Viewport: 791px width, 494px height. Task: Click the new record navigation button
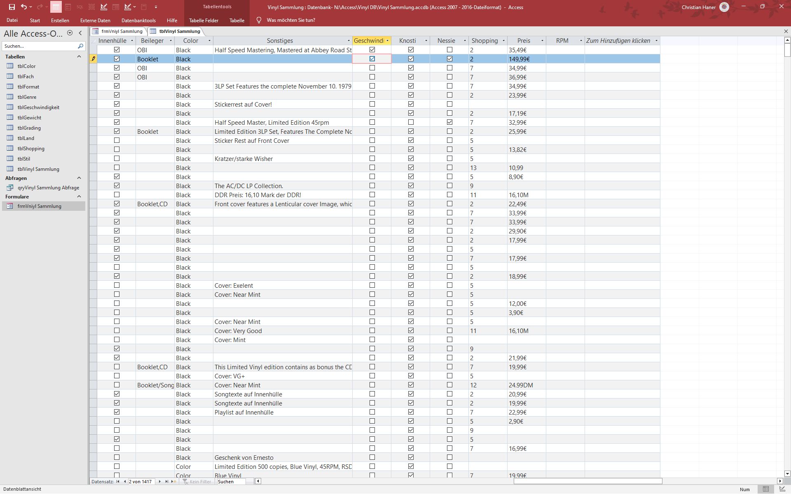coord(174,481)
